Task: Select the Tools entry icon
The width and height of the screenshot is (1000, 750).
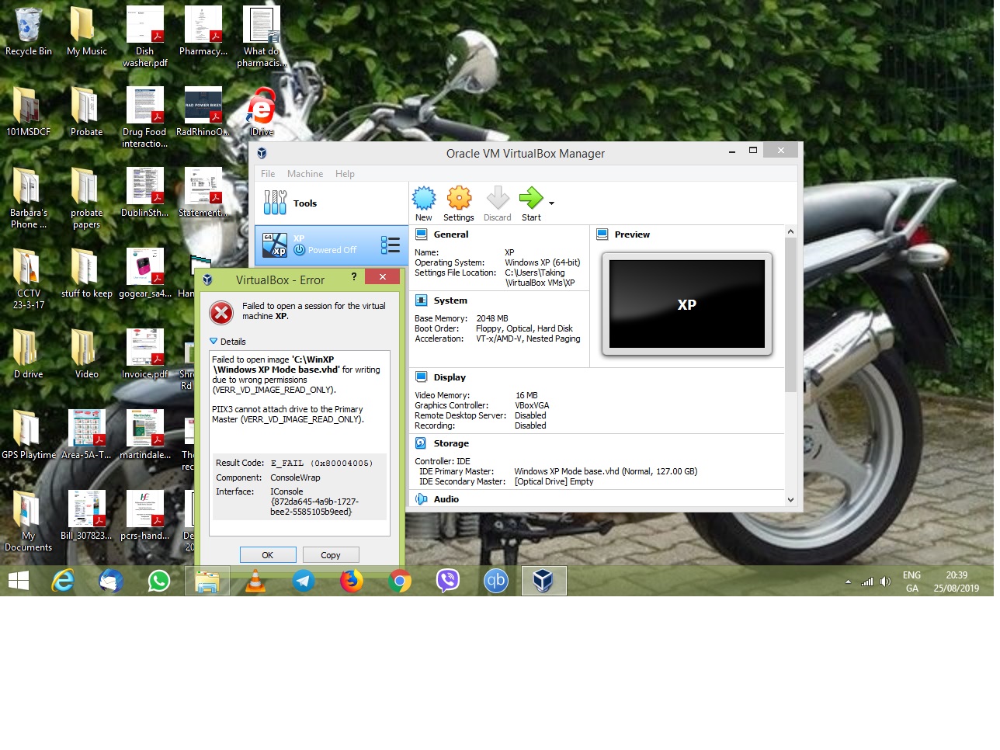Action: [x=275, y=203]
